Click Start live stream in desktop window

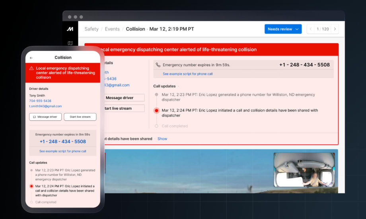point(124,108)
